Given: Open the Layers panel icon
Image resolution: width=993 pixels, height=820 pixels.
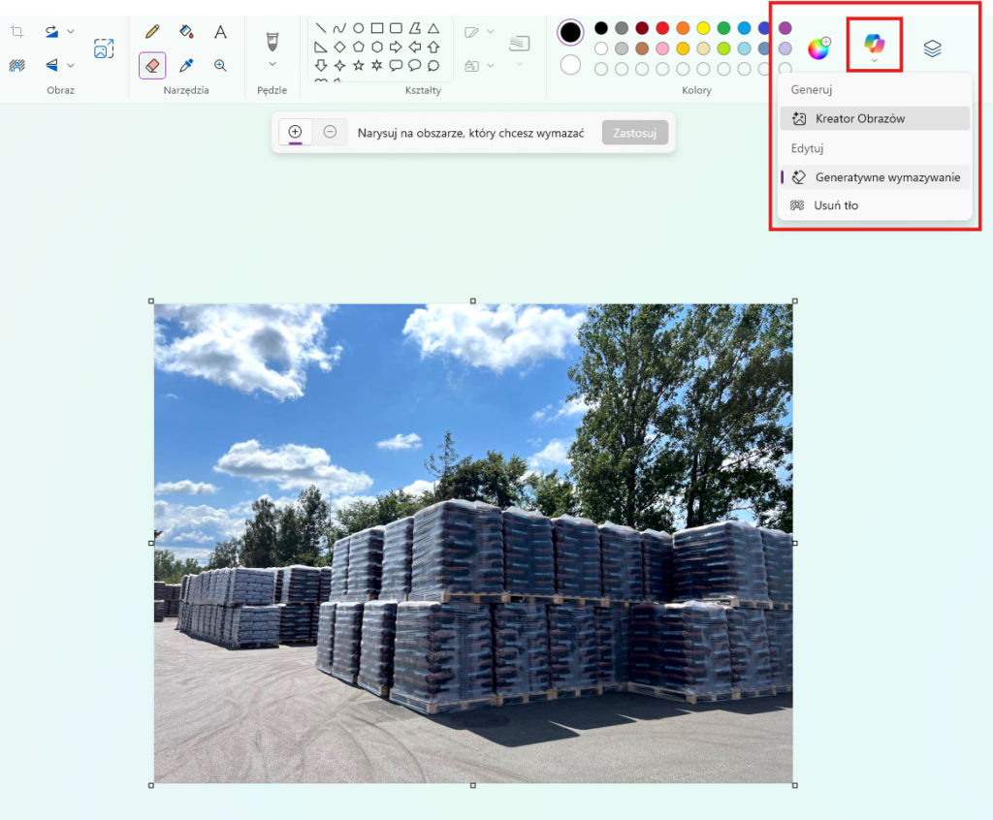Looking at the screenshot, I should point(932,48).
